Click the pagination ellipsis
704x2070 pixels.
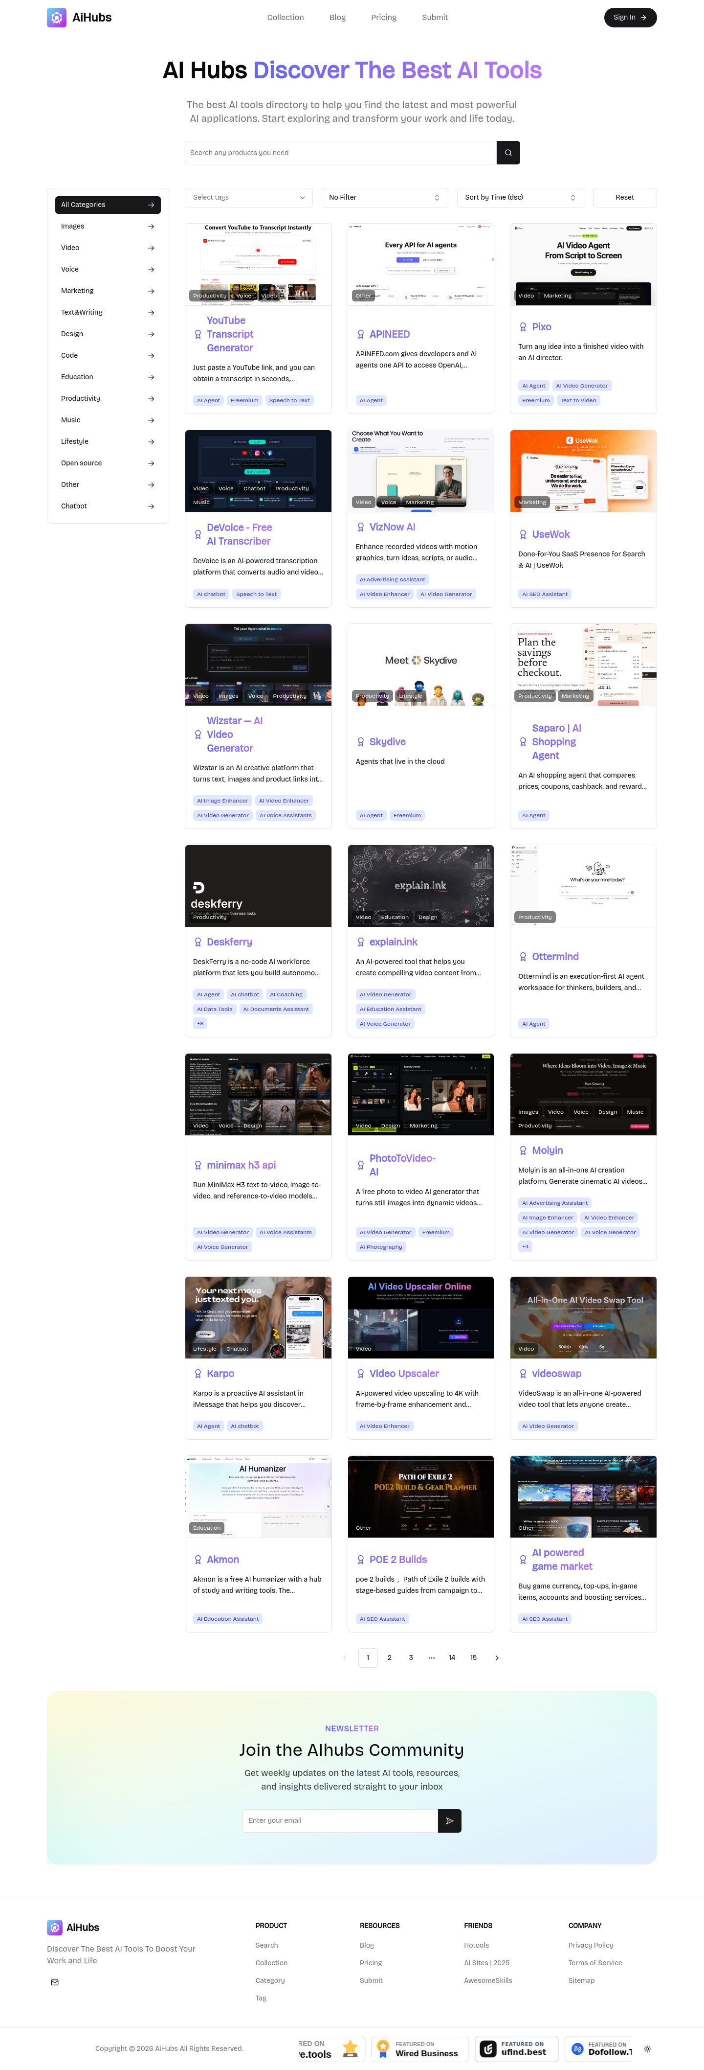(432, 1657)
